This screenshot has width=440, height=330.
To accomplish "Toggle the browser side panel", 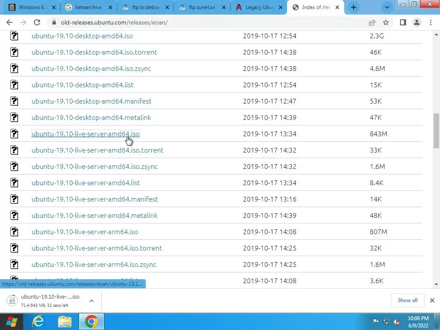I will tap(403, 22).
